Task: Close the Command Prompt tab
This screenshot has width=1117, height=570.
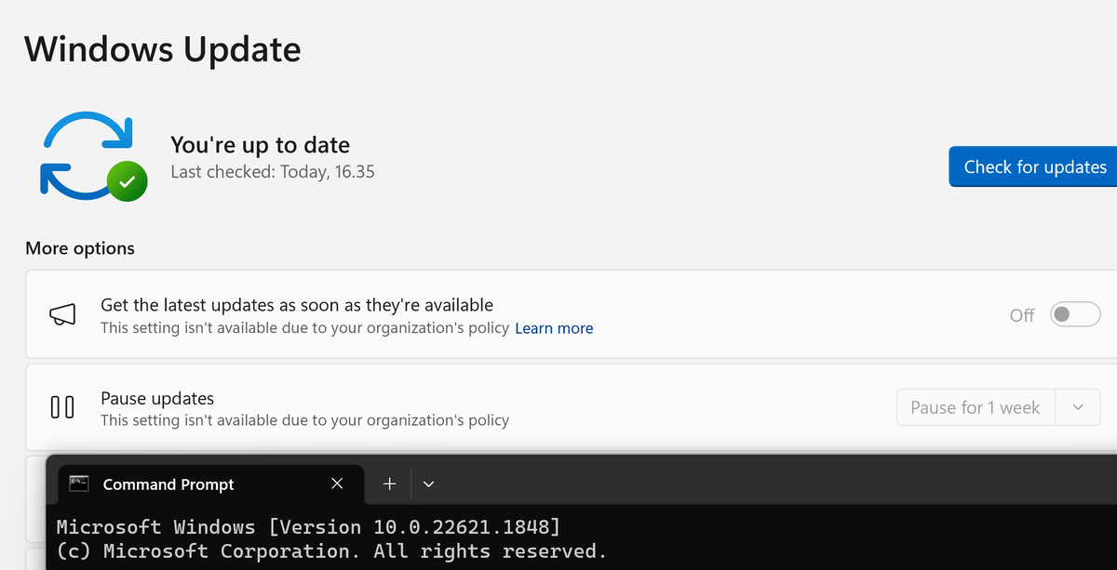Action: [x=337, y=484]
